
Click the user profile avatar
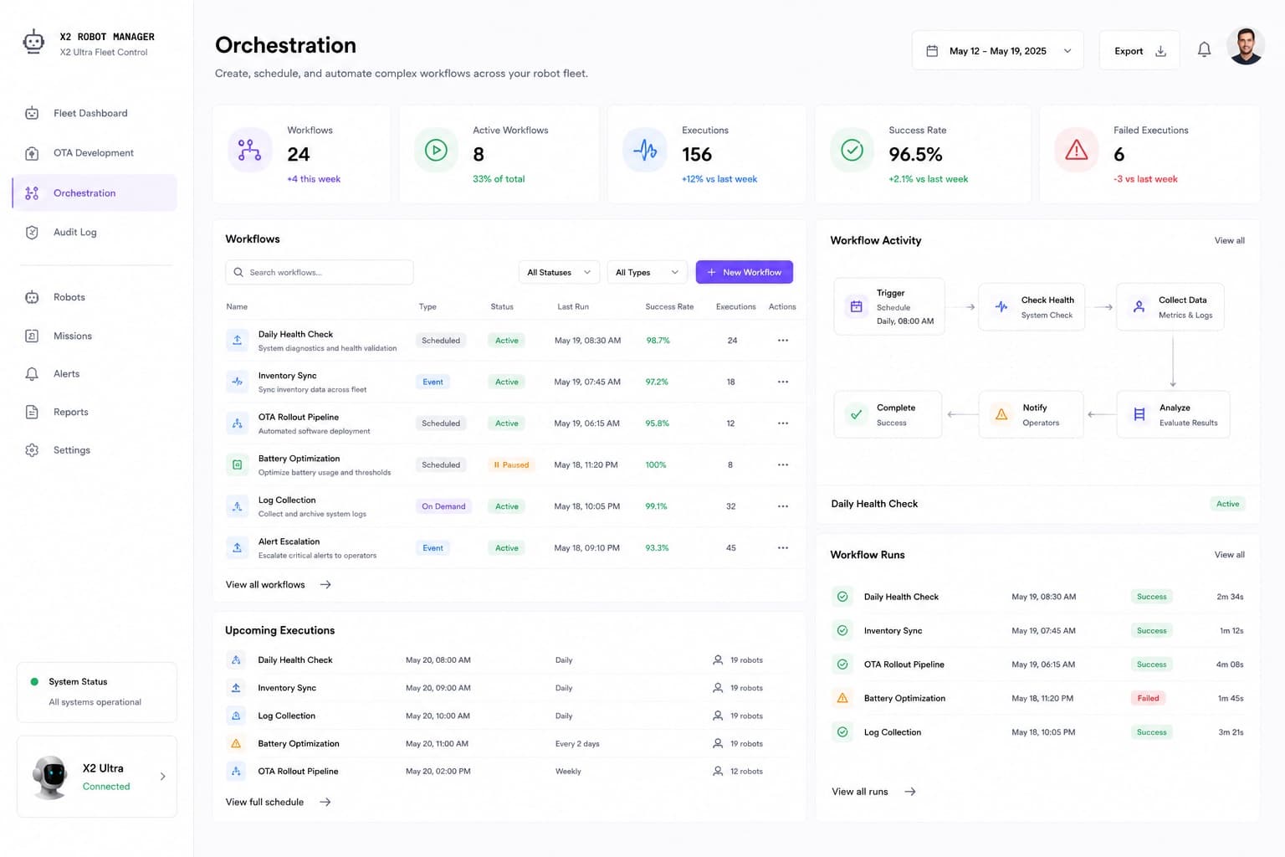tap(1246, 46)
